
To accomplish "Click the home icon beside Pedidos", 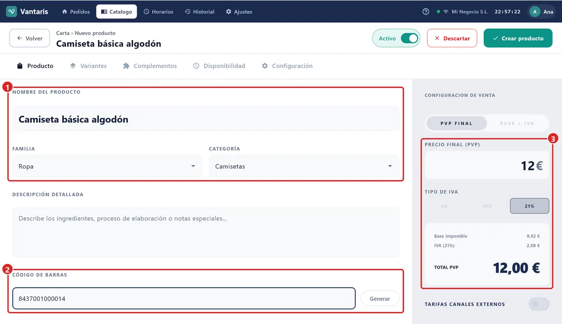I will (x=65, y=12).
